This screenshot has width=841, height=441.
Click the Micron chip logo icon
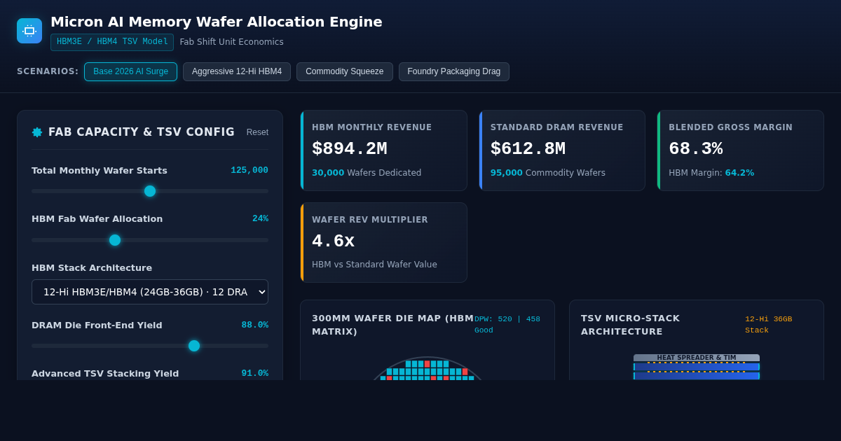click(x=29, y=31)
